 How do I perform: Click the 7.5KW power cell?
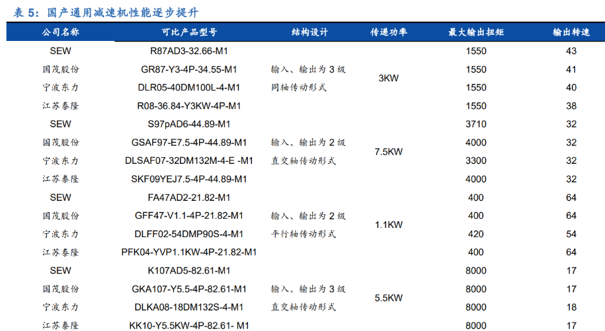[x=389, y=152]
